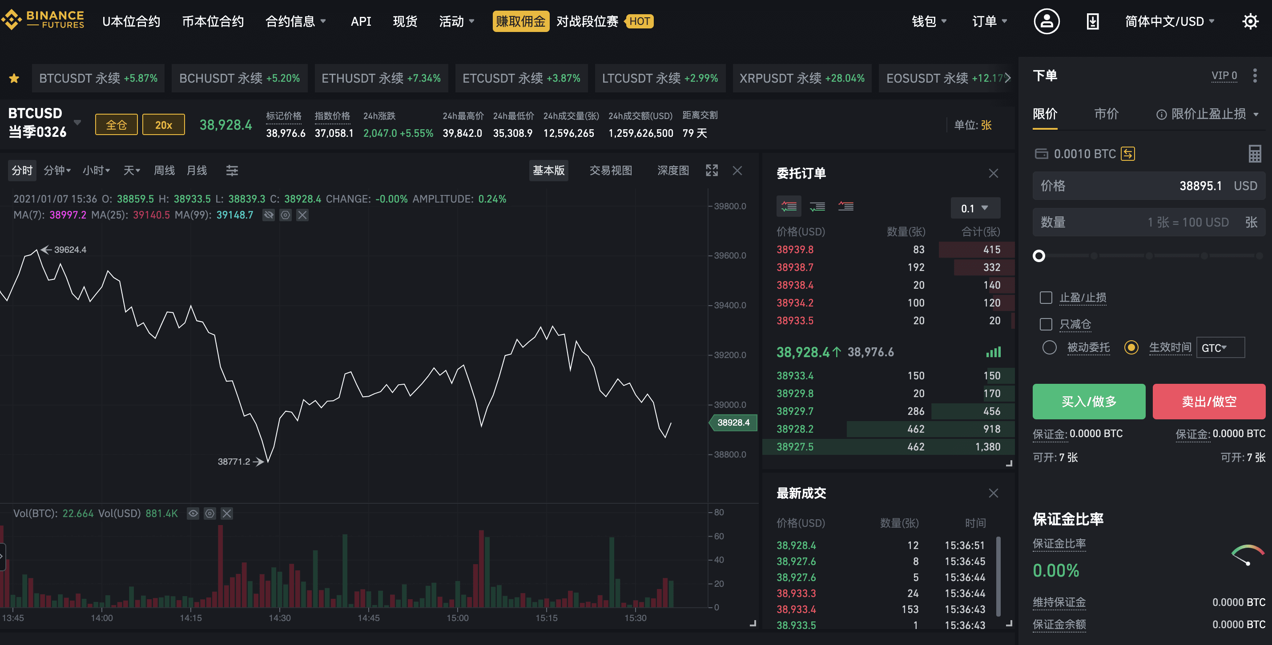Image resolution: width=1272 pixels, height=645 pixels.
Task: Click the signal bars icon in order book
Action: [x=993, y=351]
